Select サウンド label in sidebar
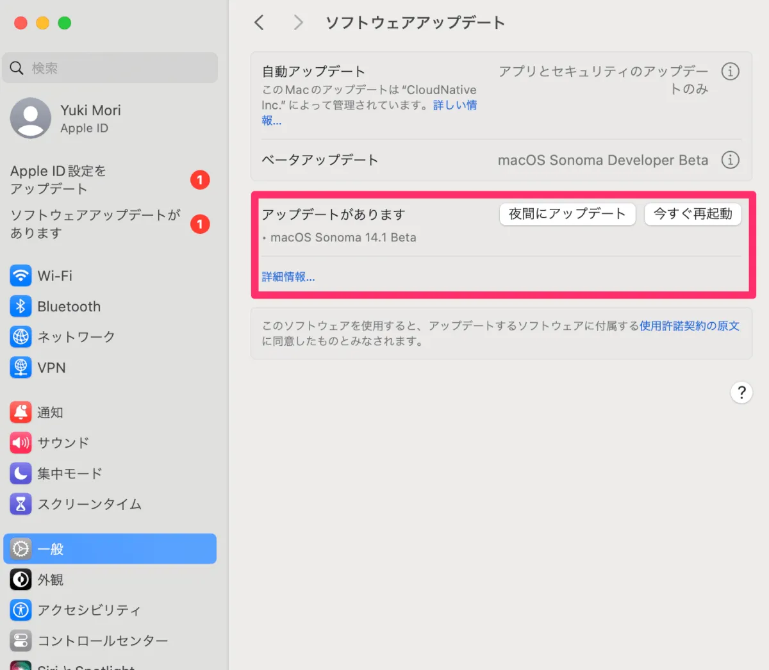 click(x=63, y=443)
